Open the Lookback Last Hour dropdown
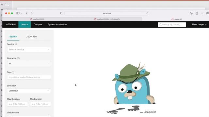This screenshot has height=117, width=209. pyautogui.click(x=29, y=91)
